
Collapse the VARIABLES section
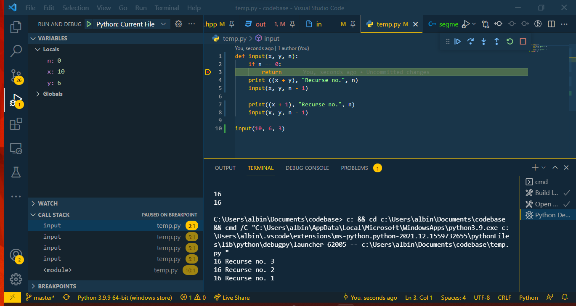[116, 38]
